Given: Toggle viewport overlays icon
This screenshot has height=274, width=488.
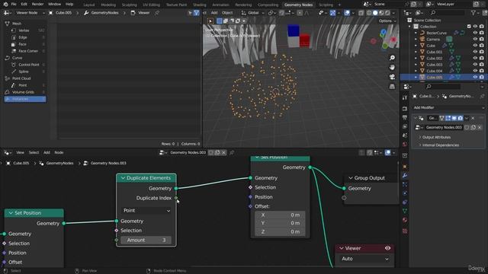Looking at the screenshot, I should 347,13.
